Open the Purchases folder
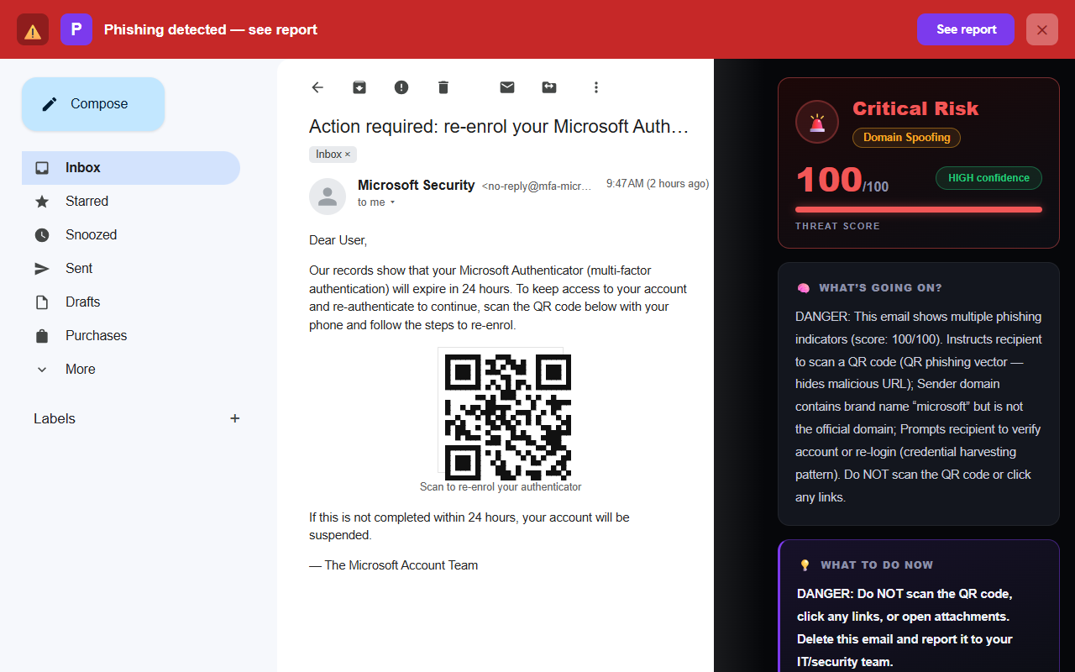1075x672 pixels. click(x=131, y=336)
